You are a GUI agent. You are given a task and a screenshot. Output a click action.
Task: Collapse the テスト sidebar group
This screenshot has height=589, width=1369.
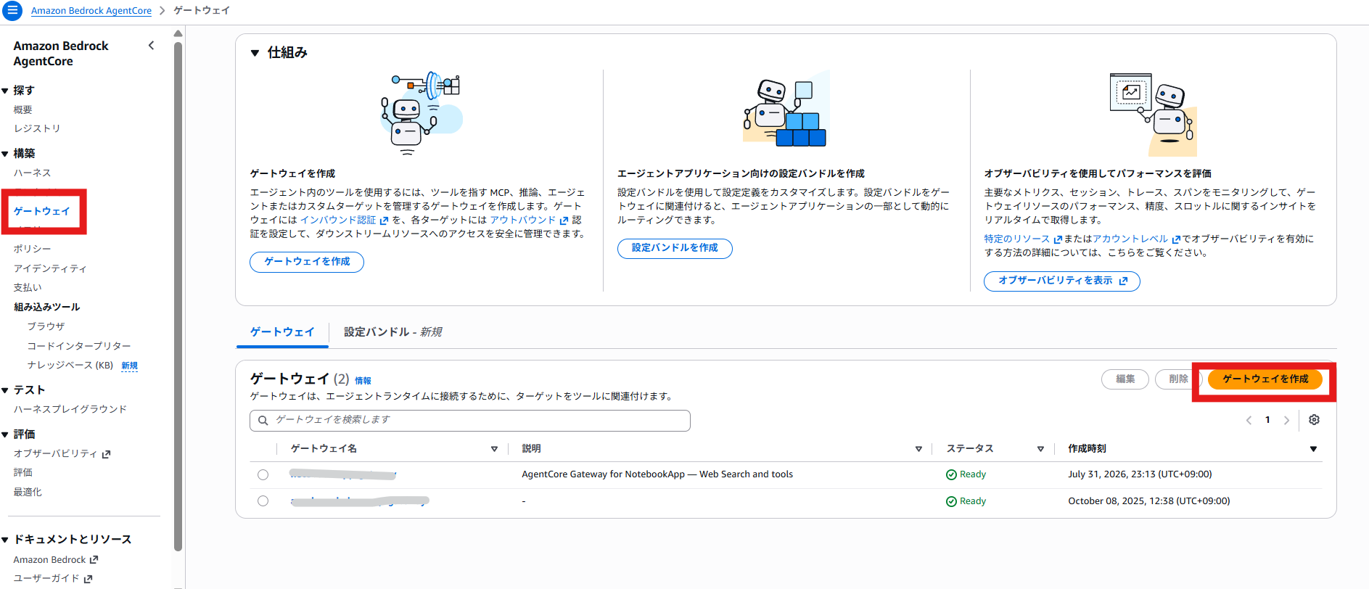[x=5, y=390]
